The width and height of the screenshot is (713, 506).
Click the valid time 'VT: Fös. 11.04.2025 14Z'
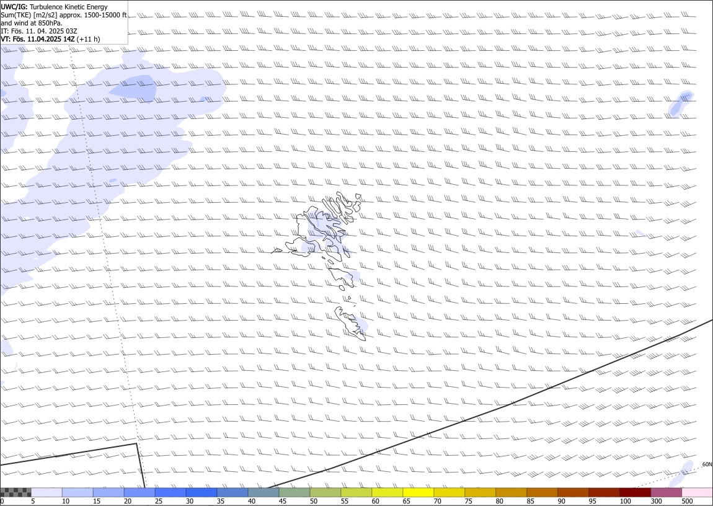coord(38,39)
